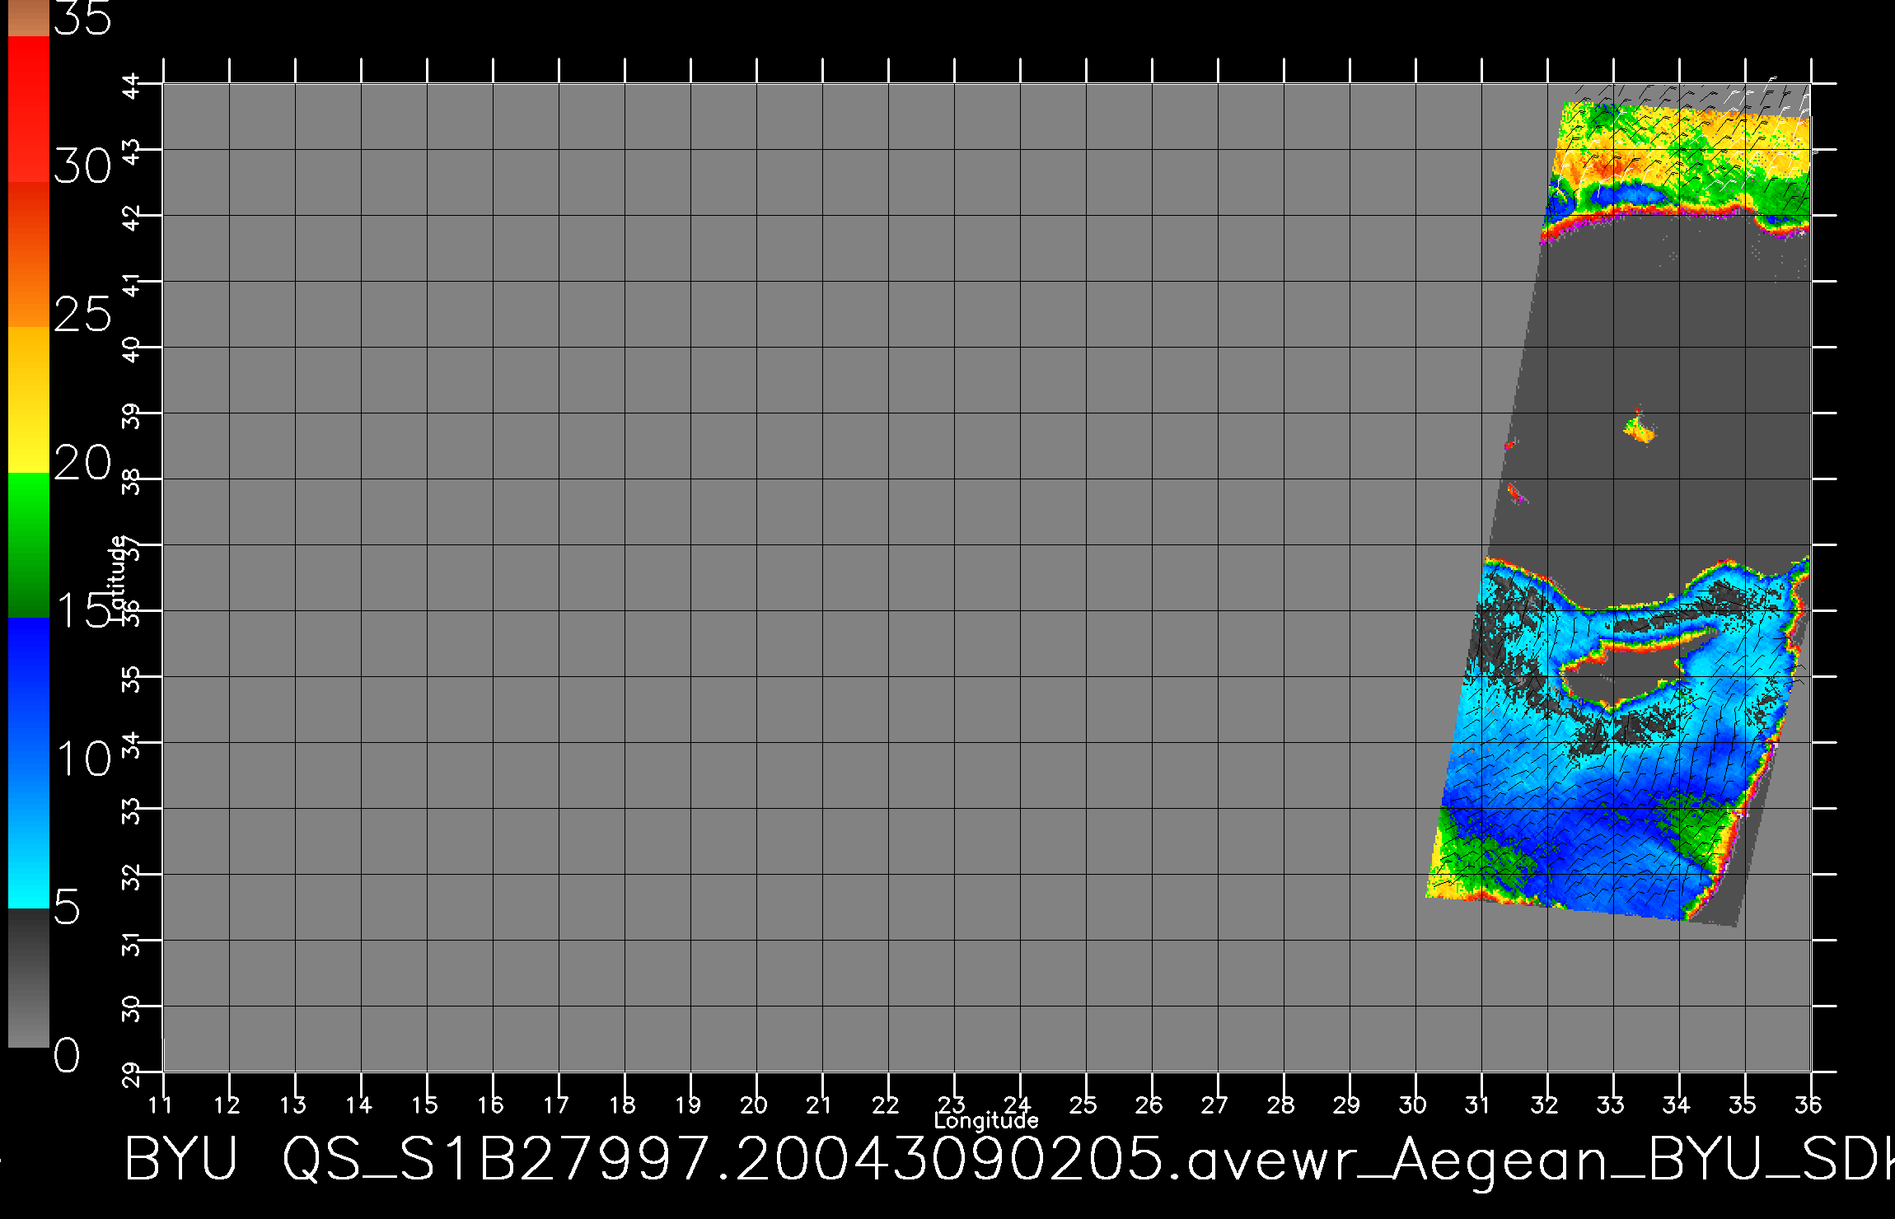Click latitude tick label "39"
This screenshot has height=1219, width=1895.
(133, 415)
